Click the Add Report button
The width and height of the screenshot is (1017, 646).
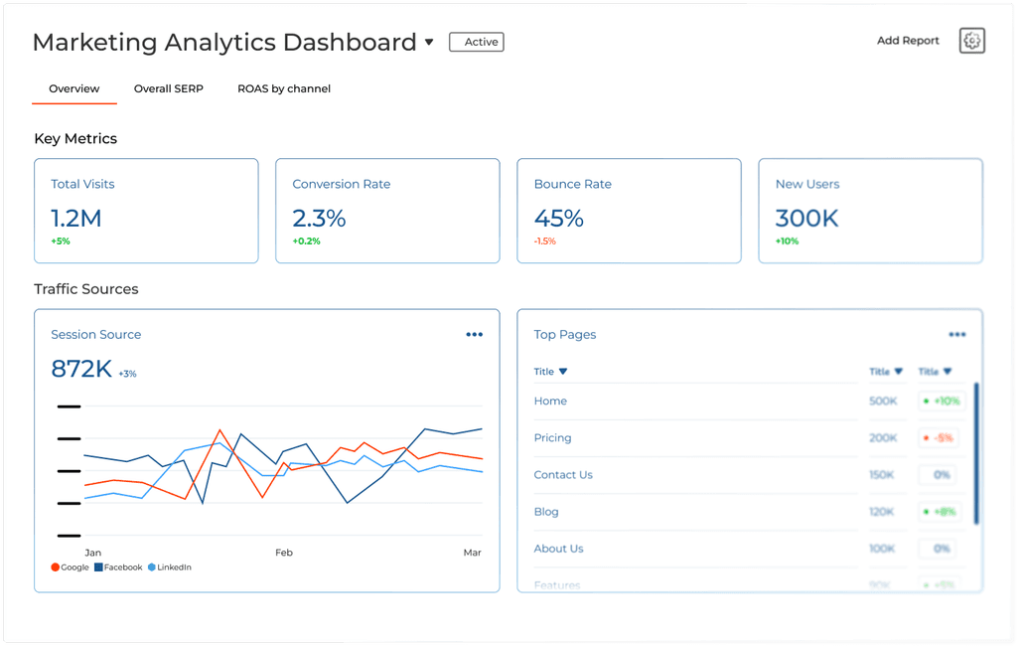[x=908, y=41]
